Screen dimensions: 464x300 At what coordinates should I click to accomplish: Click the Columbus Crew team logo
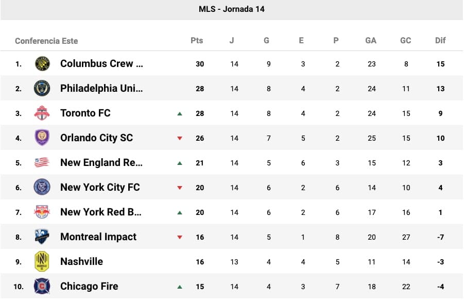pos(42,64)
